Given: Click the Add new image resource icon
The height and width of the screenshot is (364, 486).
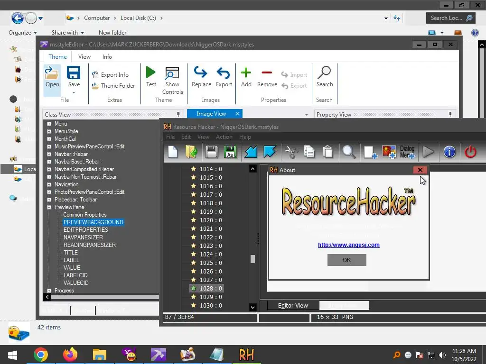Looking at the screenshot, I should tap(389, 152).
